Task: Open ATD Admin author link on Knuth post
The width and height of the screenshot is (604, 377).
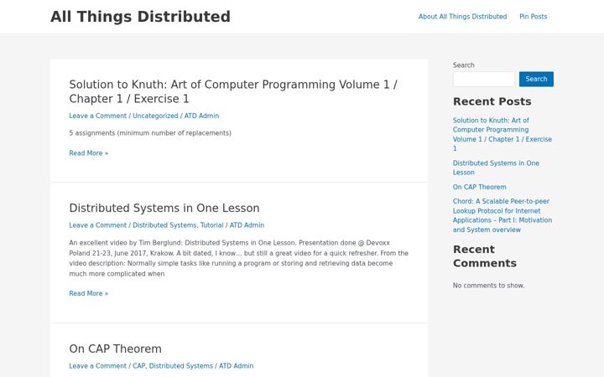Action: click(x=201, y=116)
